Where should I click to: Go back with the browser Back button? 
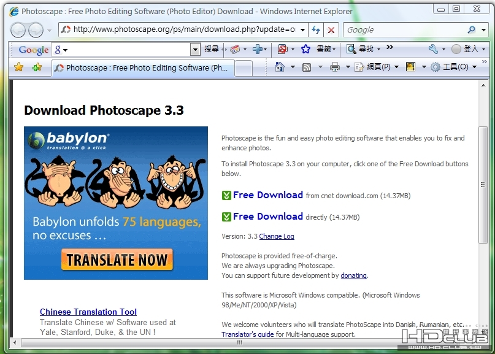point(18,30)
